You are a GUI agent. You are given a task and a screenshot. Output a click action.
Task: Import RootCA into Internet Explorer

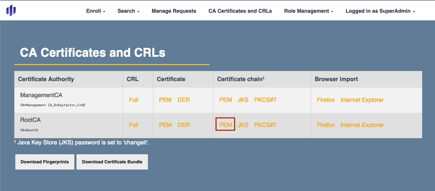coord(362,125)
